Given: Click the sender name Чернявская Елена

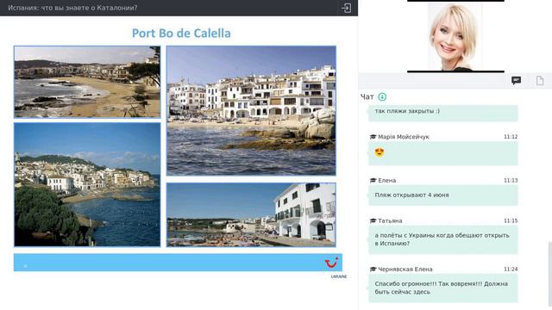Looking at the screenshot, I should coord(405,270).
